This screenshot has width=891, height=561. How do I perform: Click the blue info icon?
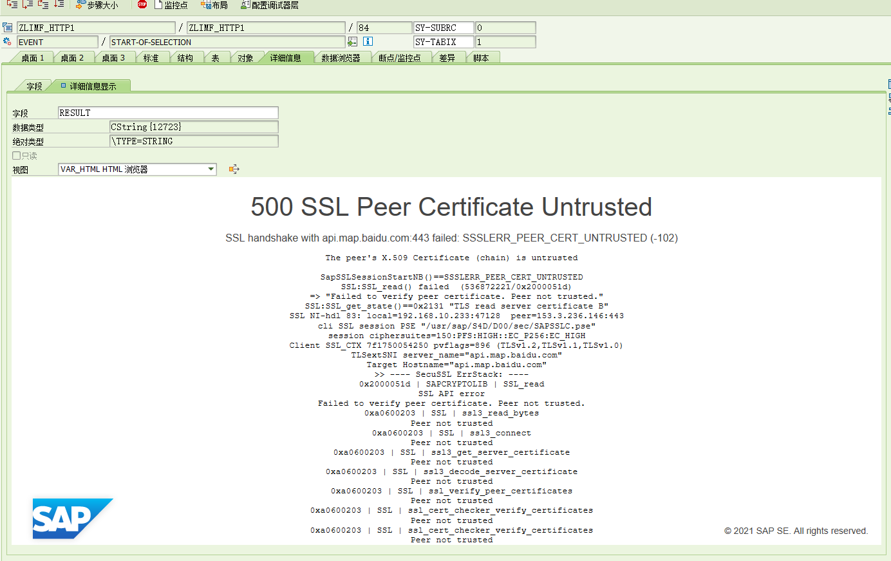tap(368, 42)
